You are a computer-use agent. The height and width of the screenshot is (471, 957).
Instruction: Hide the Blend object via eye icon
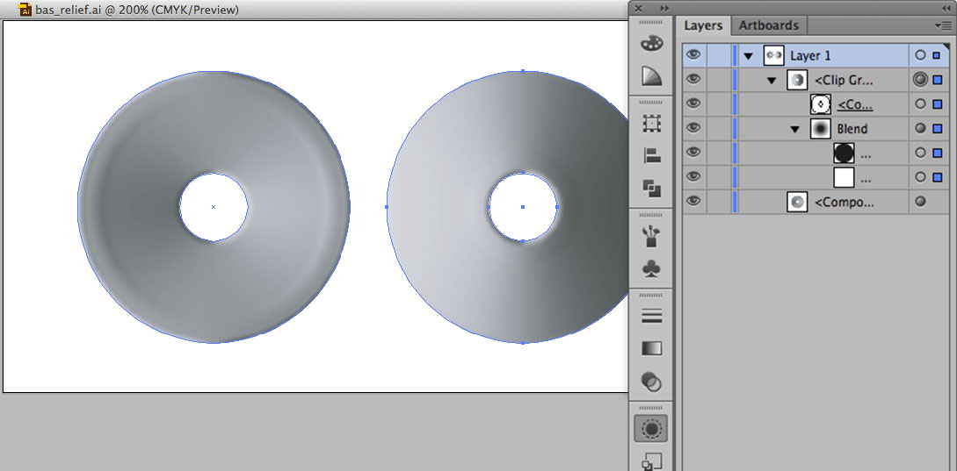click(692, 128)
